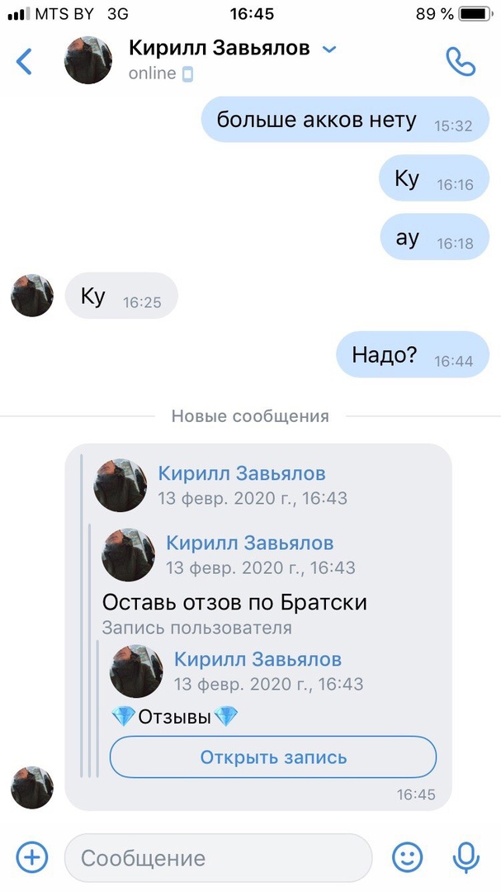Focus the Сообщение text input field
This screenshot has width=501, height=892.
(x=219, y=857)
